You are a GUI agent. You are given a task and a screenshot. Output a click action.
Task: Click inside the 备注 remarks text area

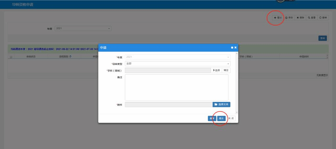177,87
